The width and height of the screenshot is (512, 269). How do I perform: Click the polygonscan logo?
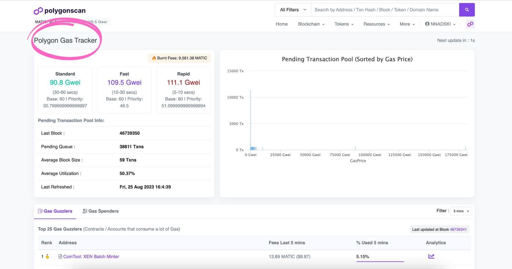click(x=60, y=11)
